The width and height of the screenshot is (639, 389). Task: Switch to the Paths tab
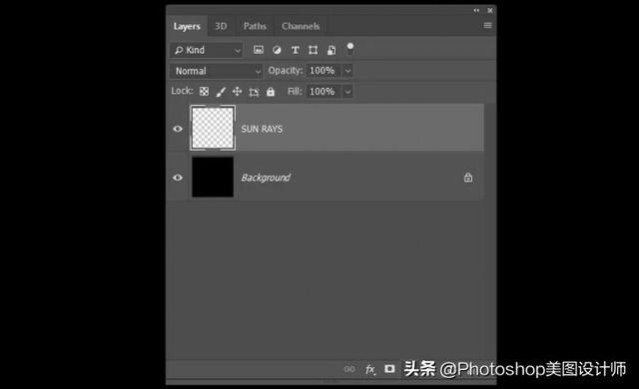tap(255, 26)
